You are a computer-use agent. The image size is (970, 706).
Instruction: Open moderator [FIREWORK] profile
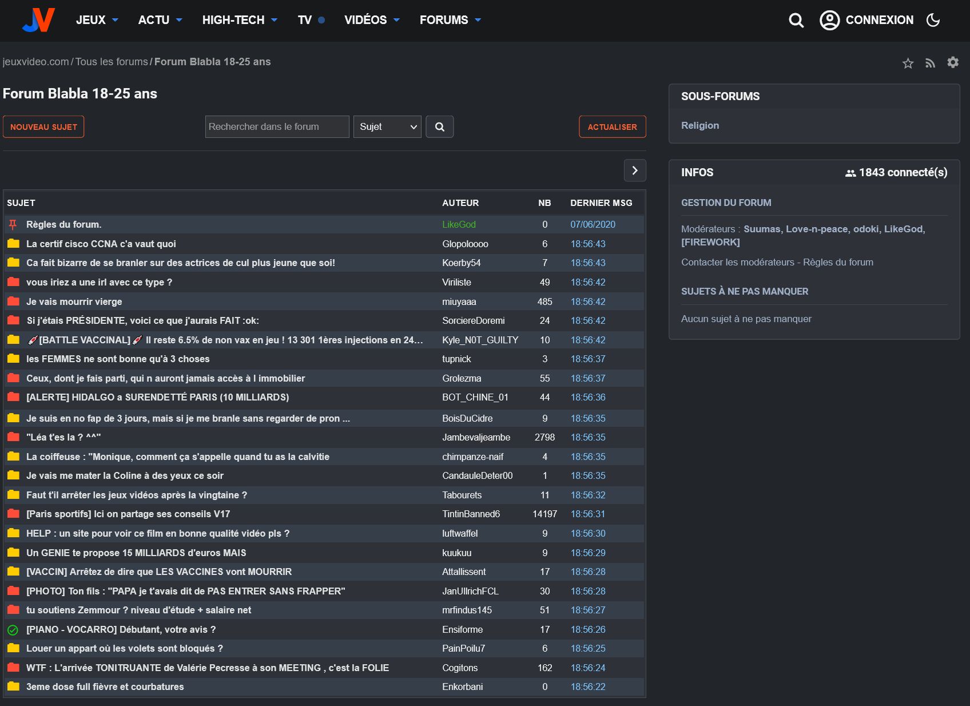click(x=710, y=242)
